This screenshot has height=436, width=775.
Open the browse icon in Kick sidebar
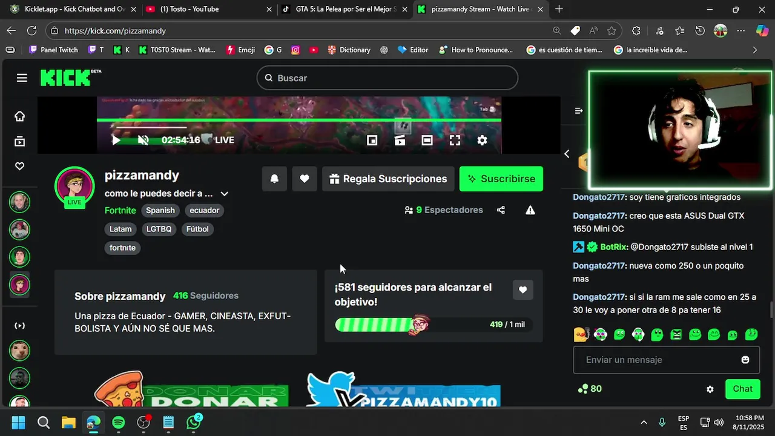[x=20, y=142]
